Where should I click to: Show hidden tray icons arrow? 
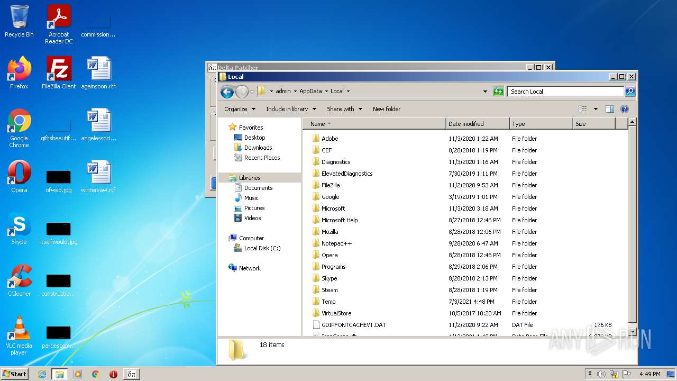(x=590, y=374)
